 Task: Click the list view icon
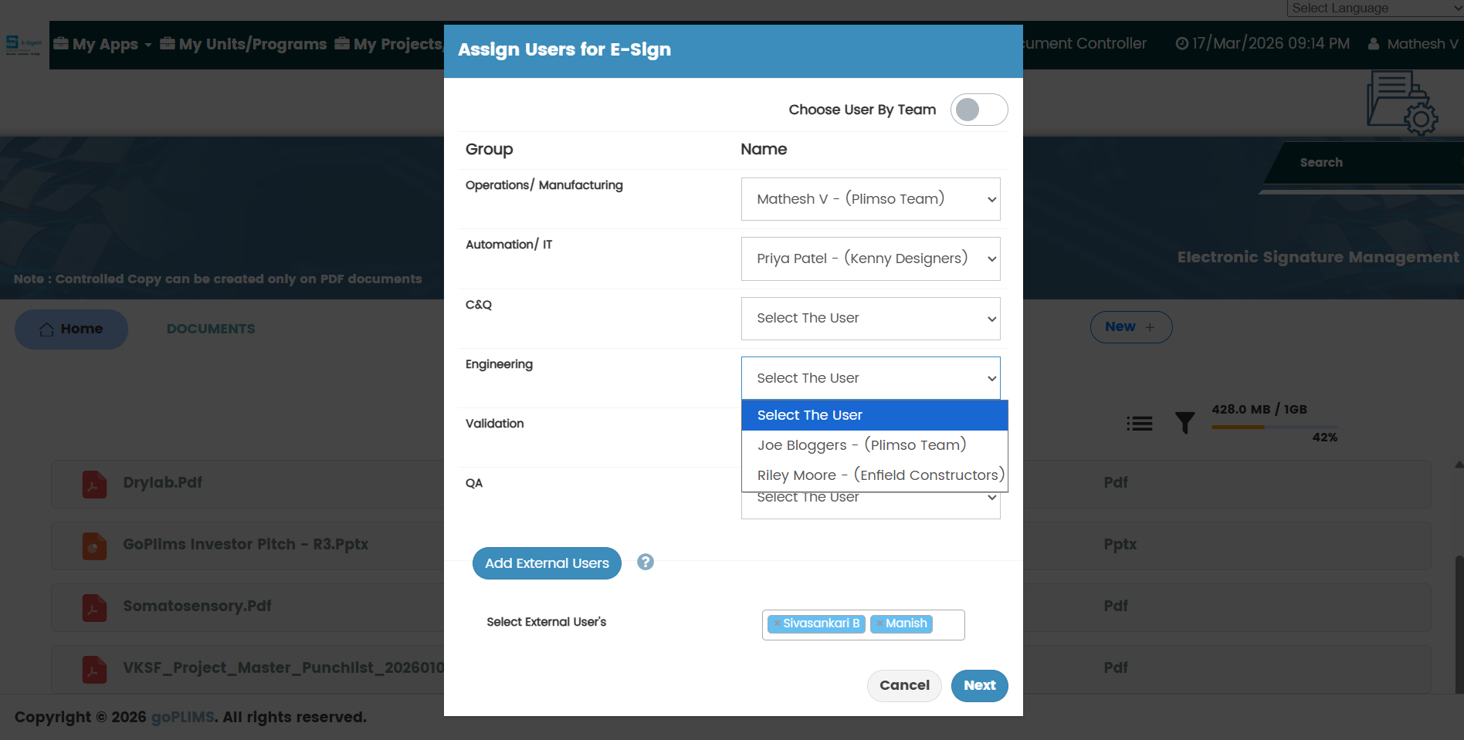[1139, 423]
